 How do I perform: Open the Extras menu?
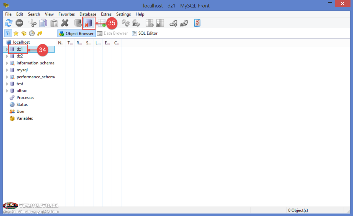(106, 14)
